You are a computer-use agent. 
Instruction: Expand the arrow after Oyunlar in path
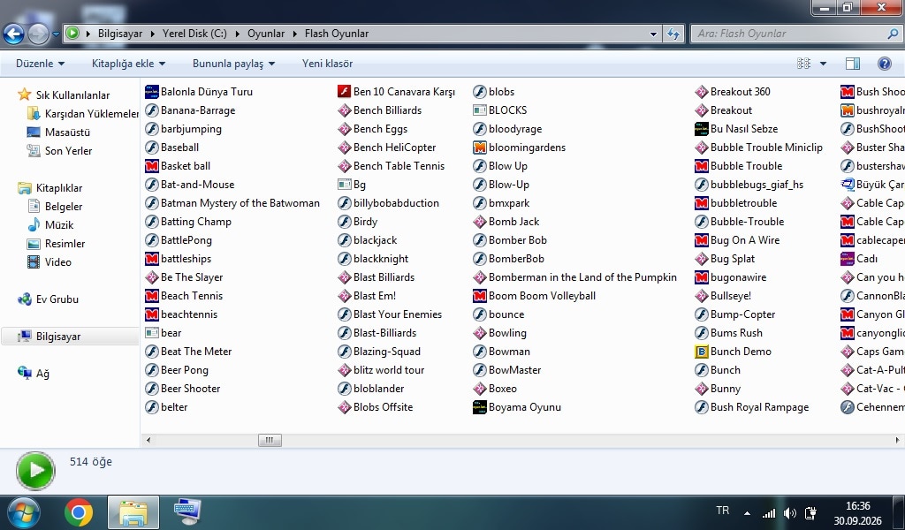click(294, 34)
